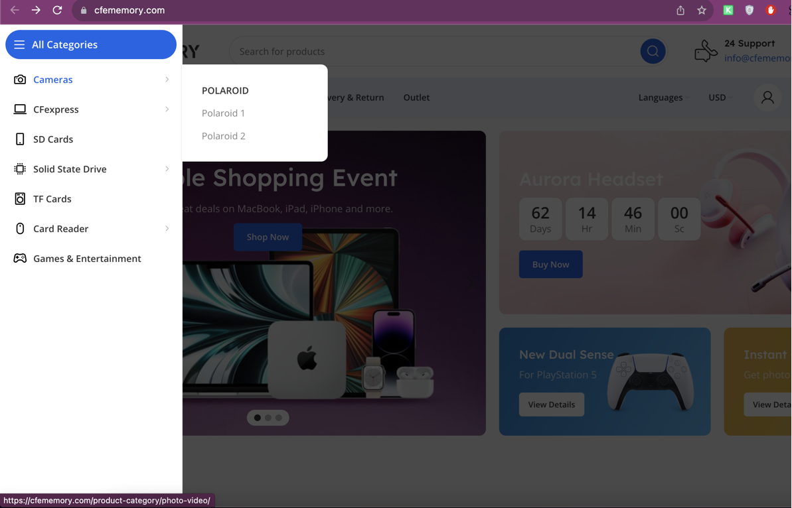Click the hamburger icon in All Categories
Image resolution: width=792 pixels, height=508 pixels.
pos(19,45)
